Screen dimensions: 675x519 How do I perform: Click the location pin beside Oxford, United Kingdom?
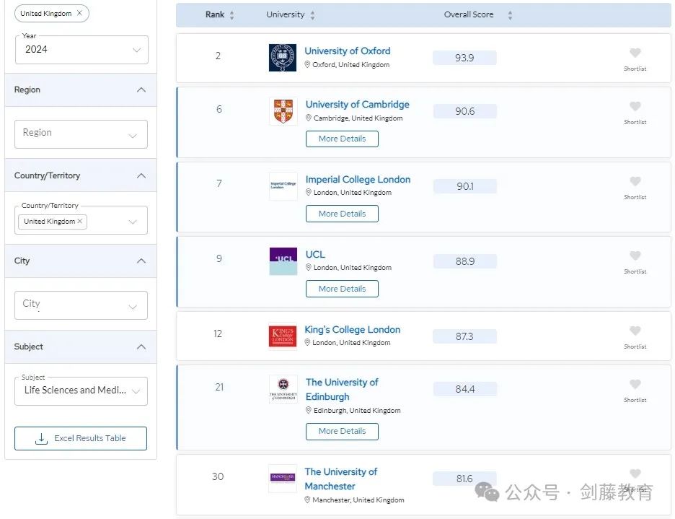tap(307, 64)
